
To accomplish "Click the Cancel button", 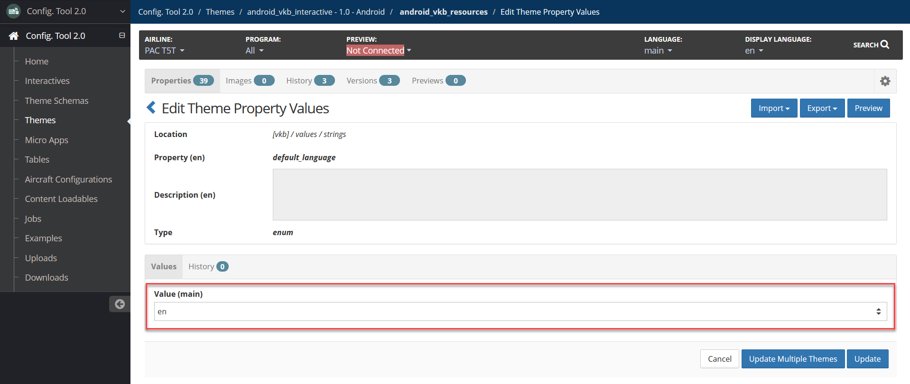I will (719, 359).
